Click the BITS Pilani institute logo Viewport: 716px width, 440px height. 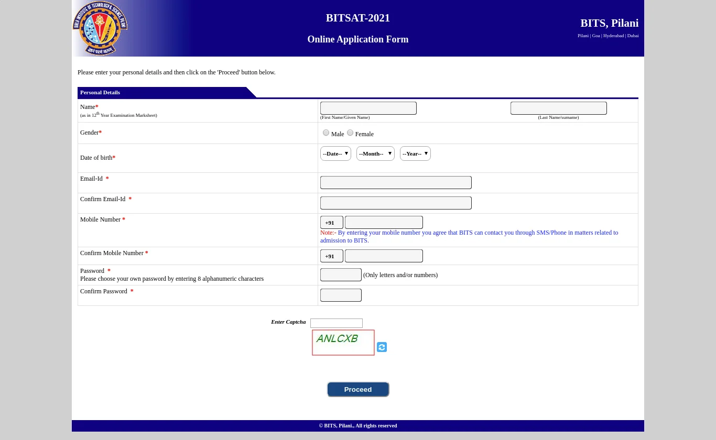coord(100,28)
